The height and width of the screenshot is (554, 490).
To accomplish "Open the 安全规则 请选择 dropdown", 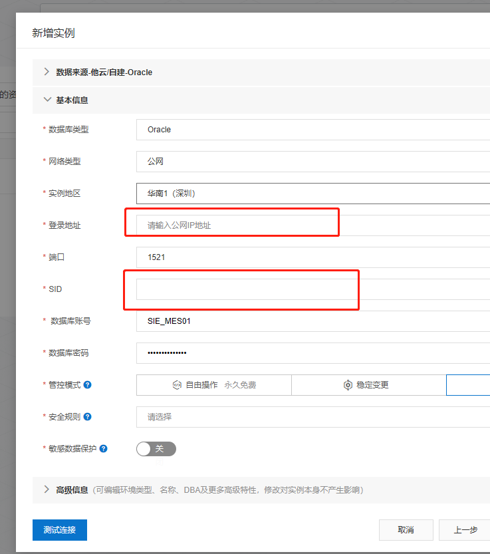I will click(313, 417).
